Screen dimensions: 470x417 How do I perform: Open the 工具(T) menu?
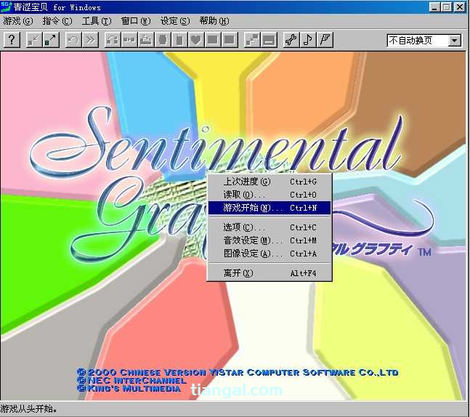pyautogui.click(x=96, y=21)
